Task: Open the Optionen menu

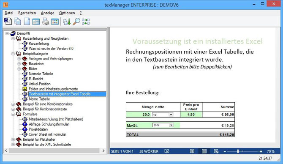Action: click(x=67, y=13)
